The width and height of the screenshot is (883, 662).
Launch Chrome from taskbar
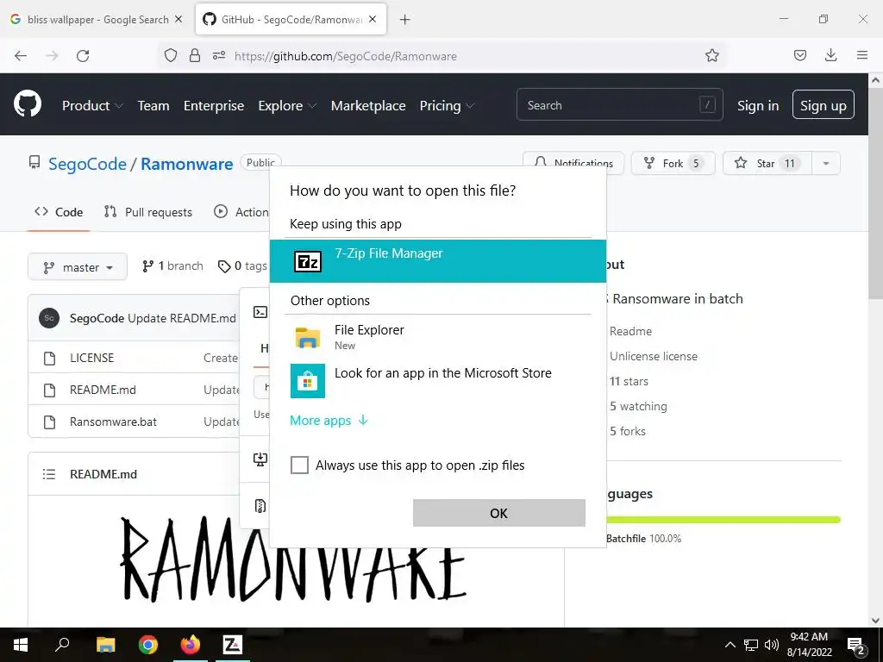coord(148,645)
